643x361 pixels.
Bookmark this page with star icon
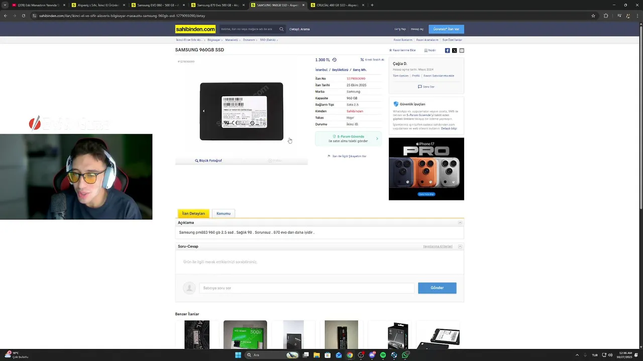point(593,16)
